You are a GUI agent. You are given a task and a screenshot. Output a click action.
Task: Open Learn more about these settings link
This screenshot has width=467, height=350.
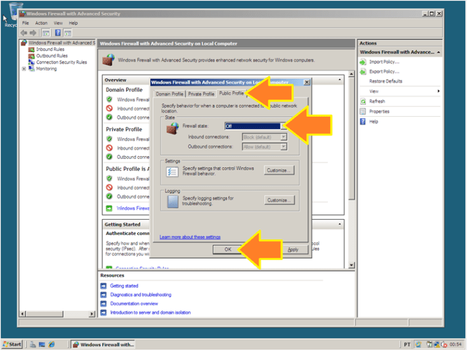click(191, 237)
